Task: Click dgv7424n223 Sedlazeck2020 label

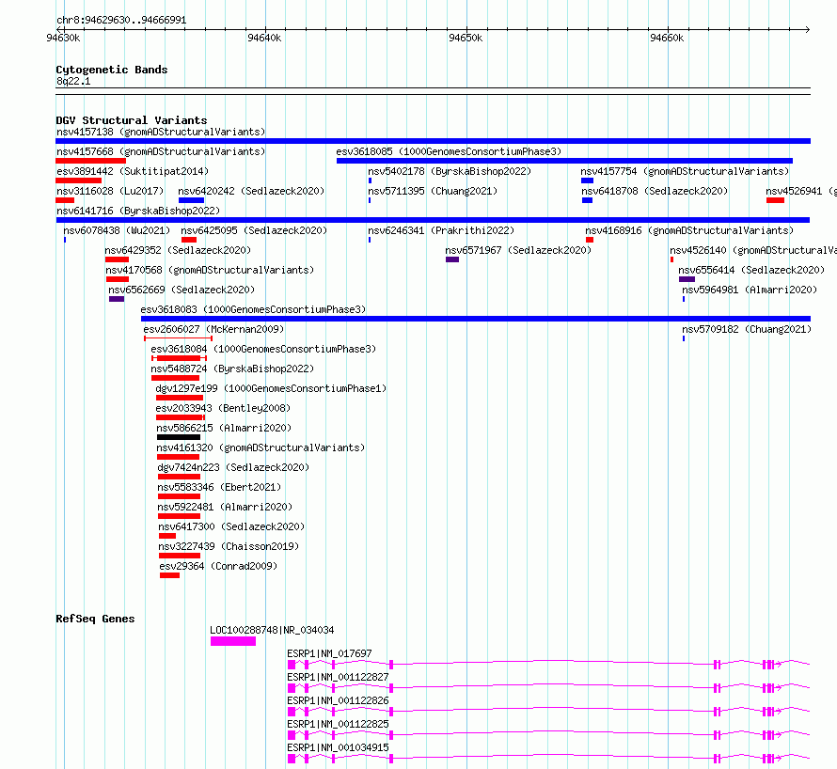Action: pyautogui.click(x=233, y=467)
